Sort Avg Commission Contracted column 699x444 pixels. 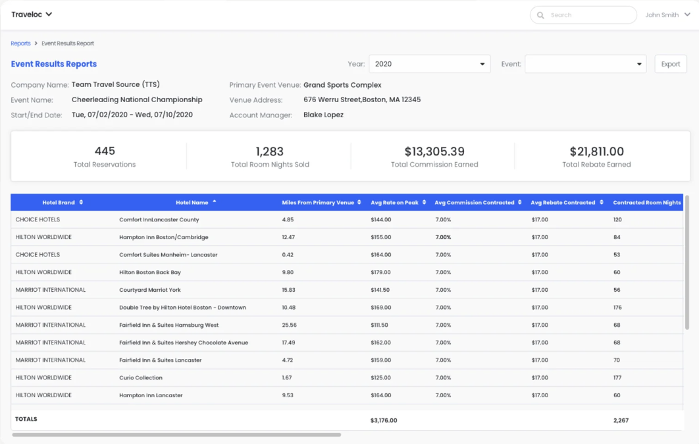point(520,203)
